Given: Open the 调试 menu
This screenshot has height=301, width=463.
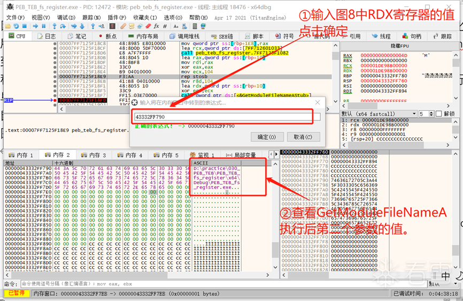Looking at the screenshot, I should 66,18.
